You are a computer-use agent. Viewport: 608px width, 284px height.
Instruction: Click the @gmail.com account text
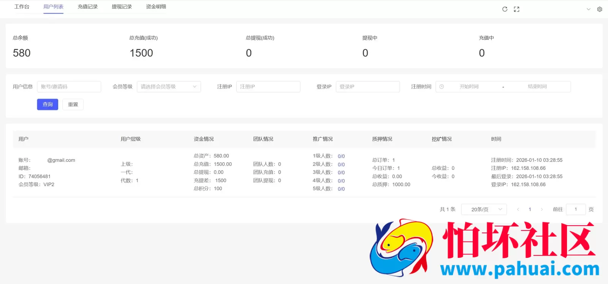[61, 160]
